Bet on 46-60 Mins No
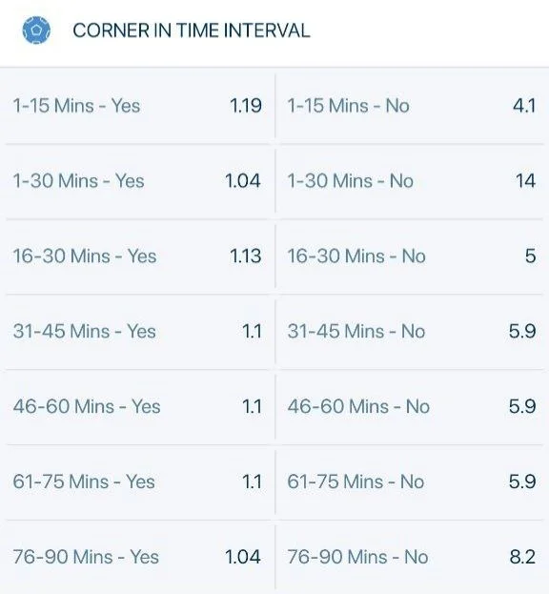Viewport: 549px width, 594px height. tap(412, 406)
